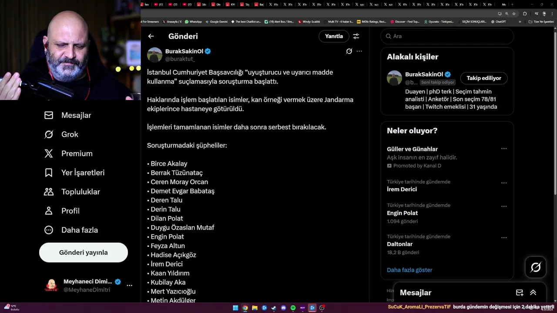Open Anasayfa / X bookmark

pyautogui.click(x=172, y=21)
